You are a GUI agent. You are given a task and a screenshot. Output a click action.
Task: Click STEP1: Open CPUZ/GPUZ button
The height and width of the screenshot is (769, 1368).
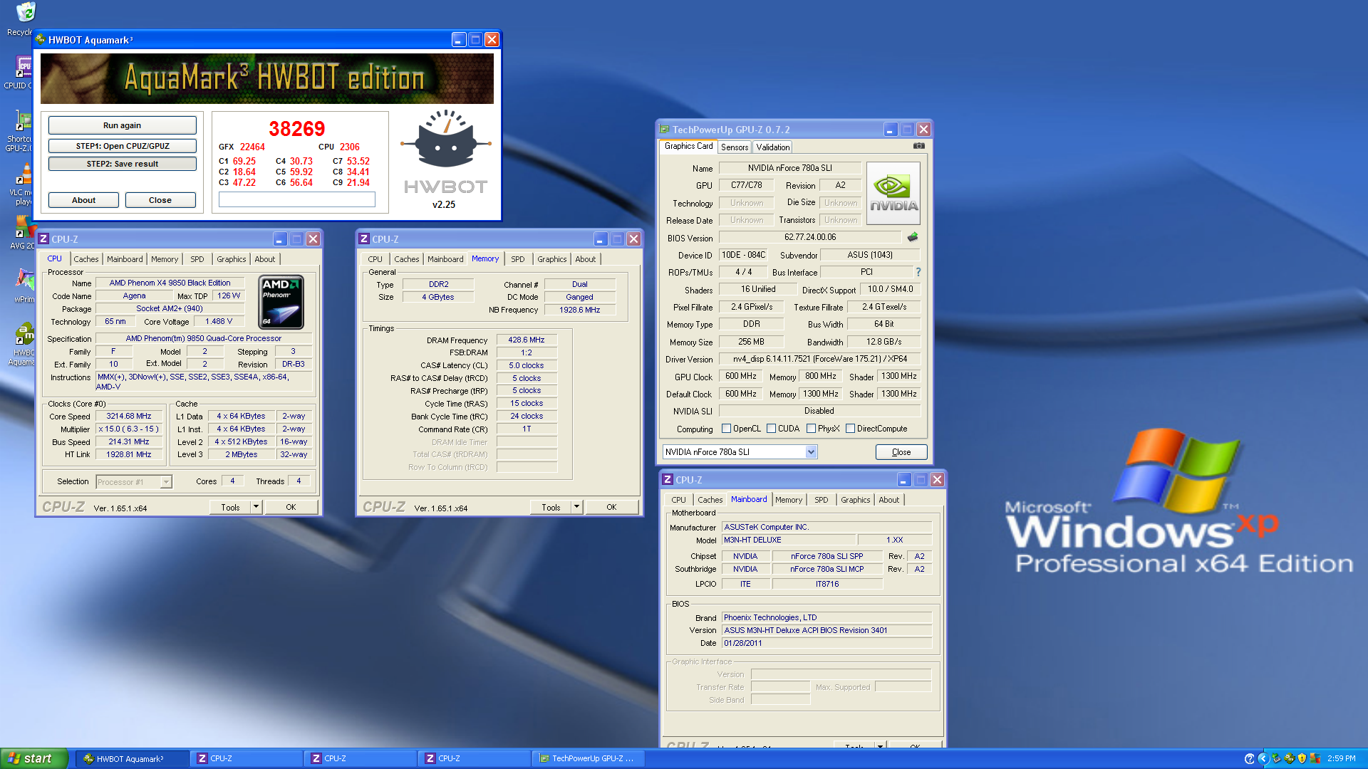[x=123, y=146]
